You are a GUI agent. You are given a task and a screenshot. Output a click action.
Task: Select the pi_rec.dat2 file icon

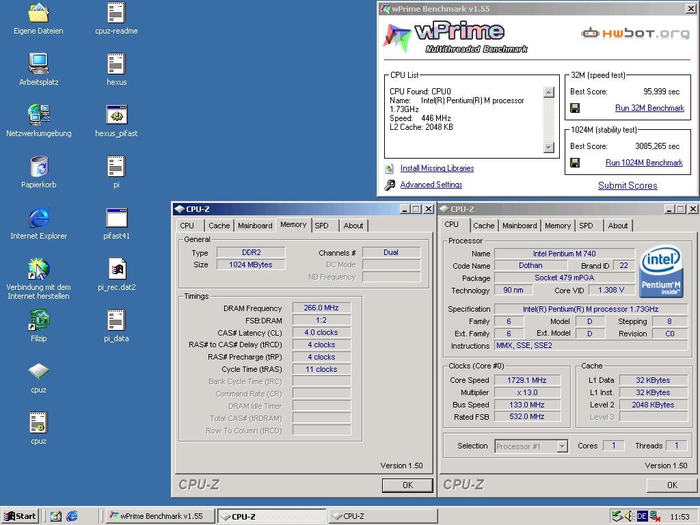pos(117,269)
